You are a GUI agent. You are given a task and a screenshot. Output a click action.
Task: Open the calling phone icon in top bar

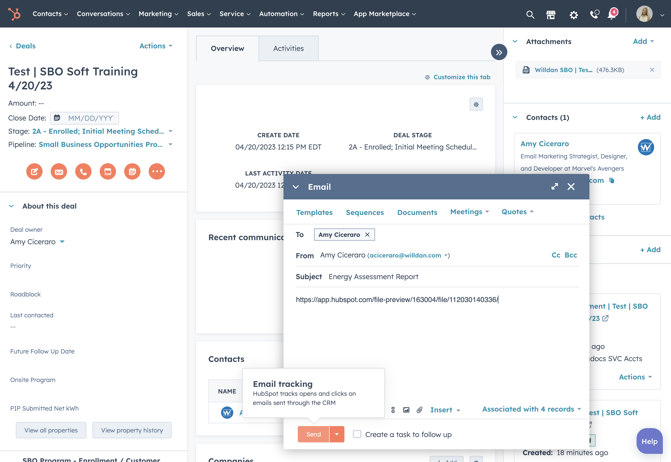(x=595, y=14)
